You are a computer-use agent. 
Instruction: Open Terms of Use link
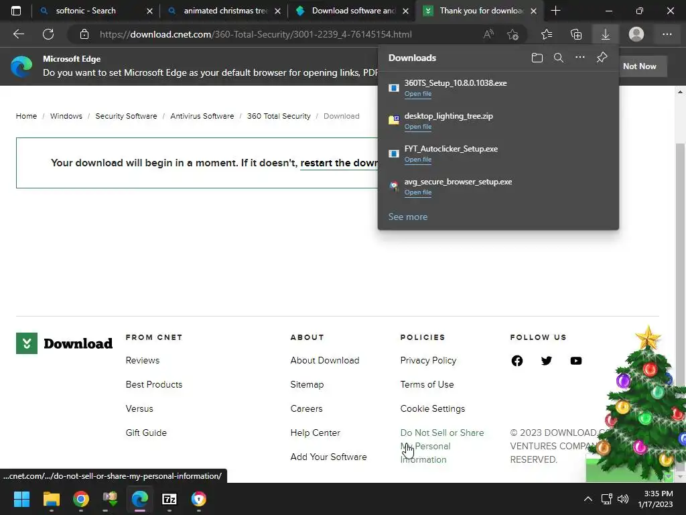(x=427, y=384)
